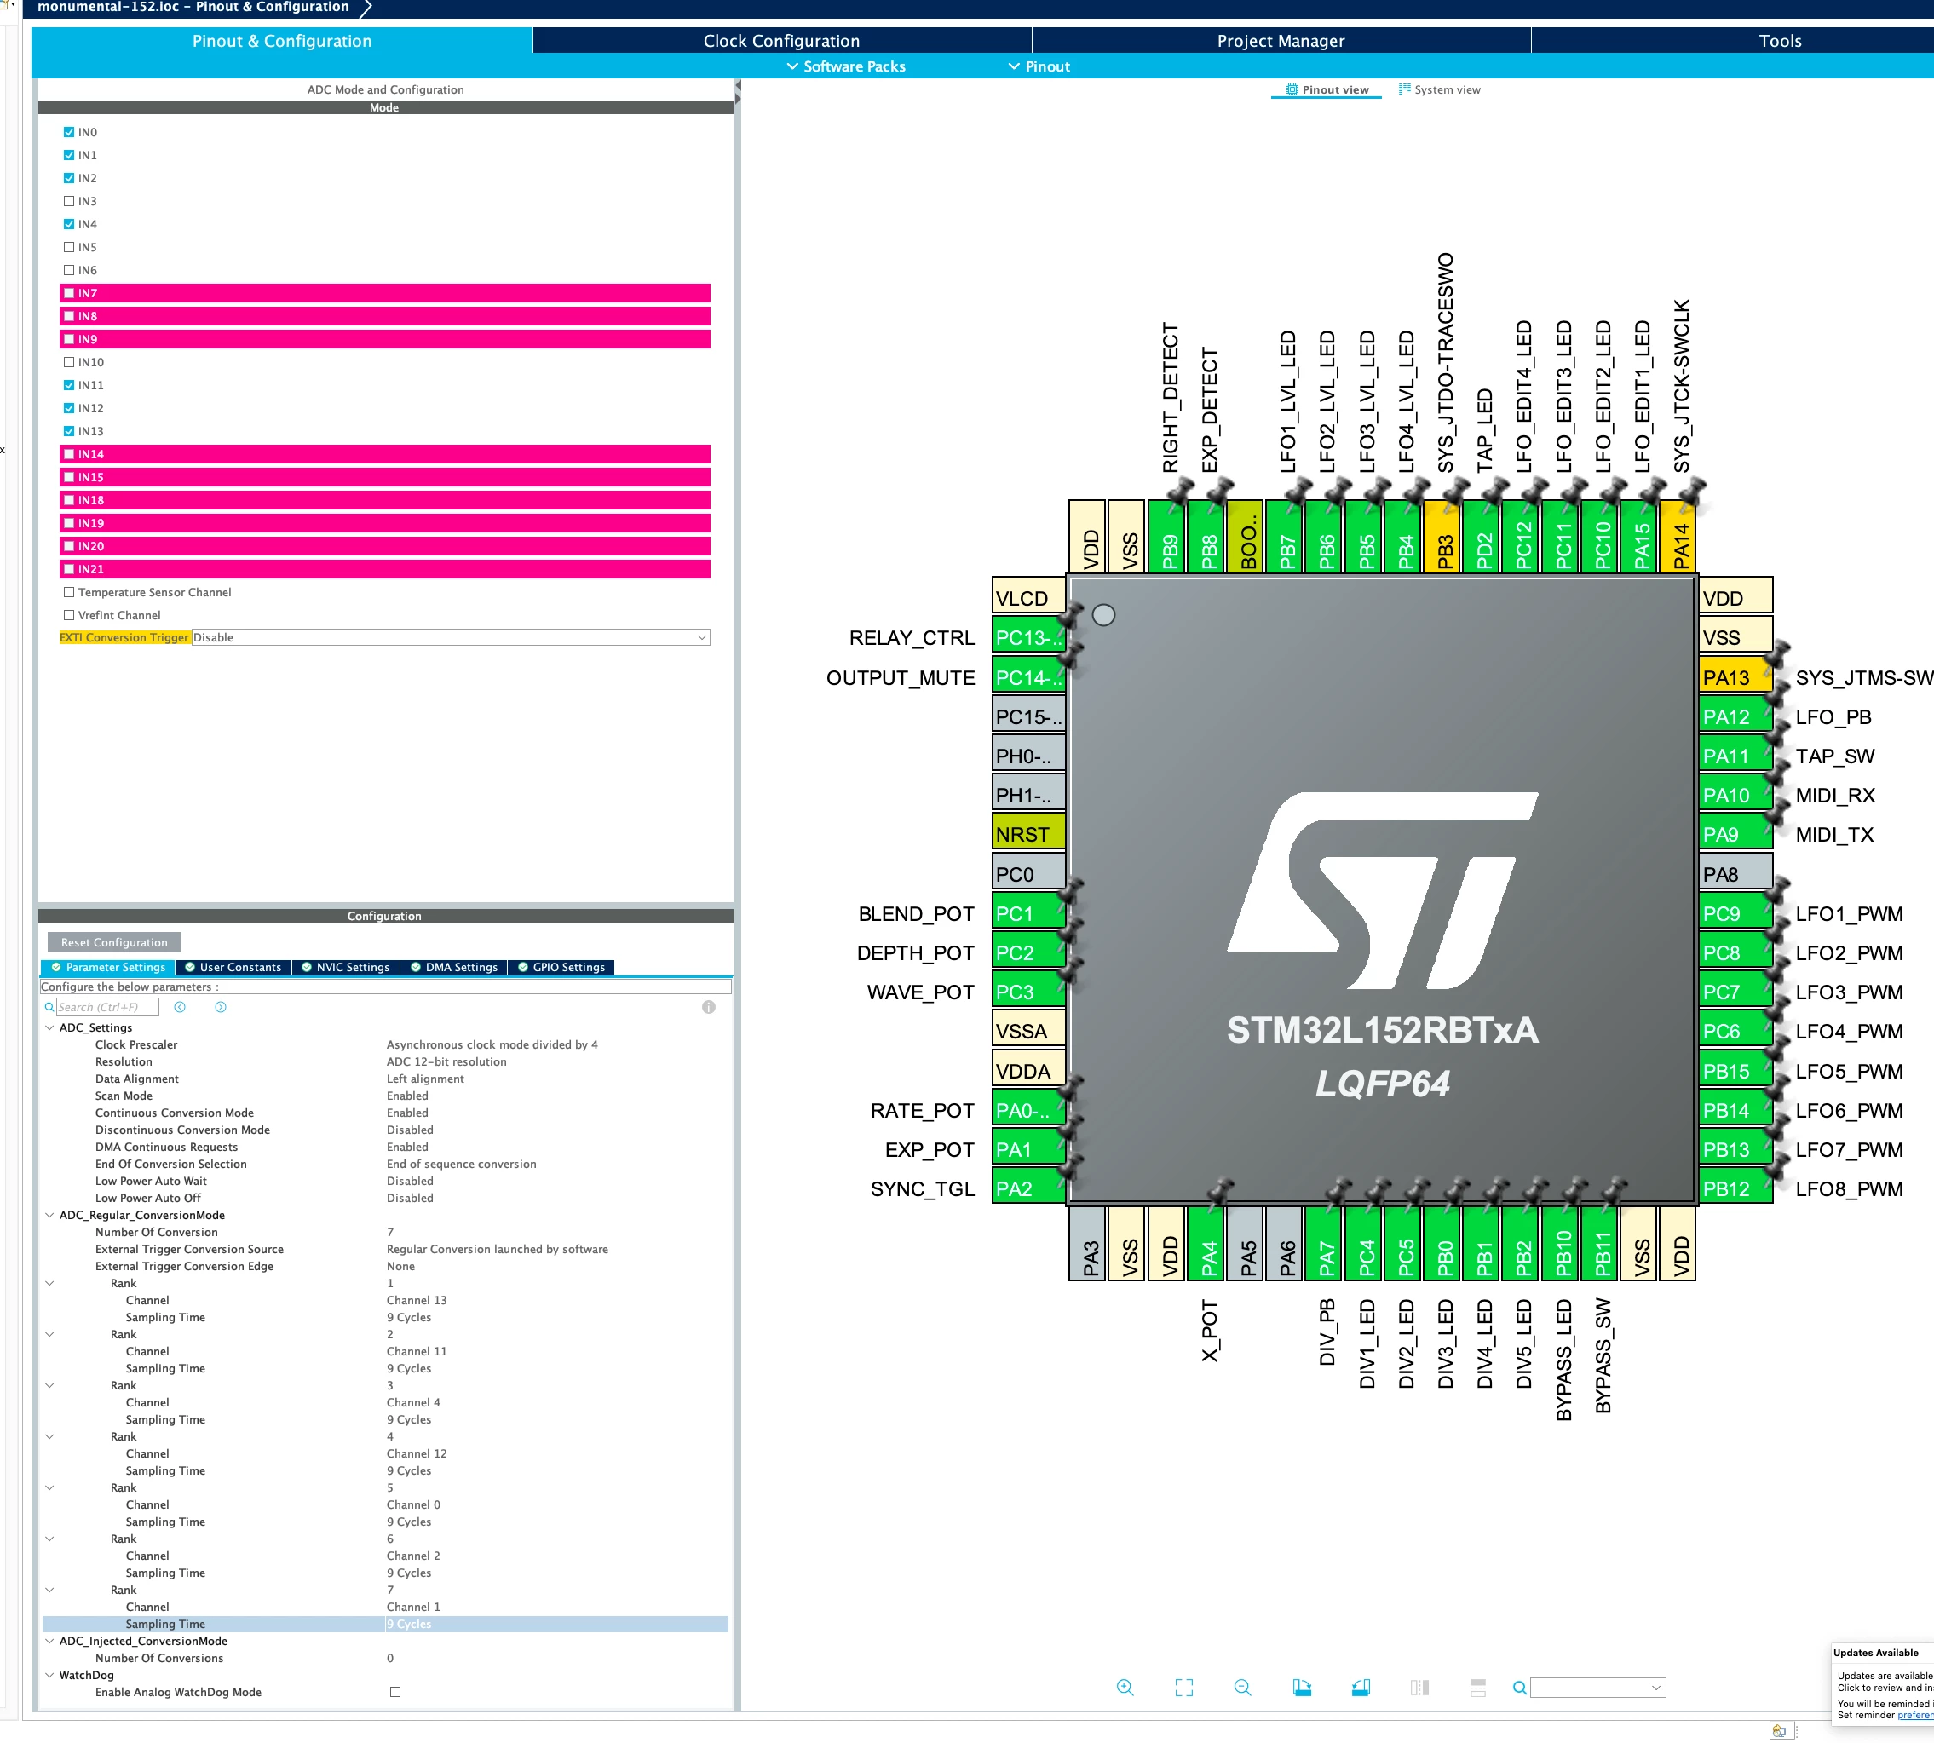Switch to the Clock Configuration tab
Image resolution: width=1934 pixels, height=1743 pixels.
point(781,40)
